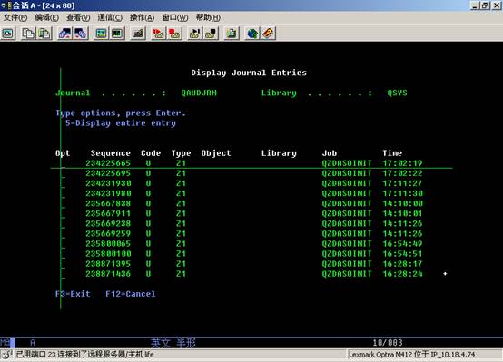Click Opt field for sequence 234225695
Image resolution: width=503 pixels, height=362 pixels.
pos(63,173)
